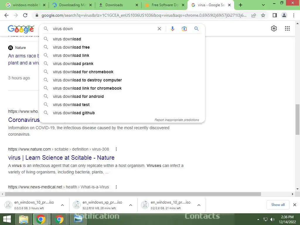Open more options for nature.com result
The height and width of the screenshot is (225, 300).
116,149
